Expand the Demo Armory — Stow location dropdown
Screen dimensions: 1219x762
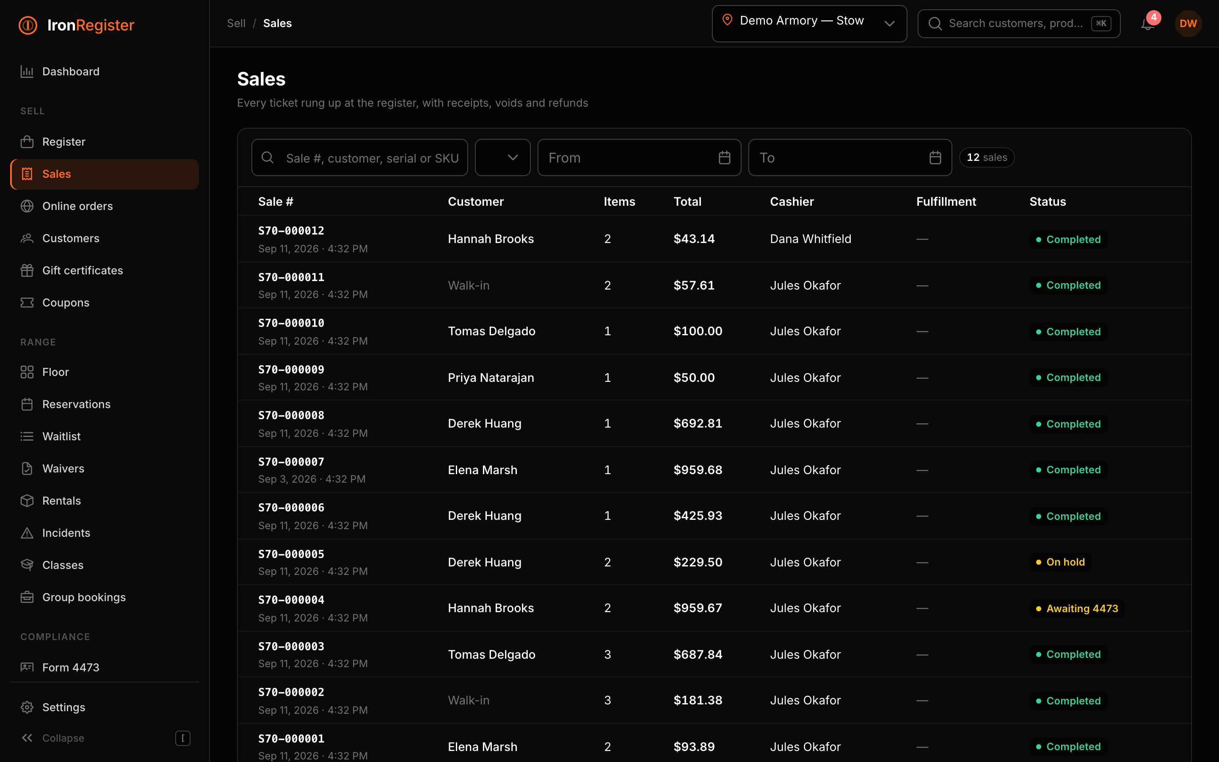[809, 24]
